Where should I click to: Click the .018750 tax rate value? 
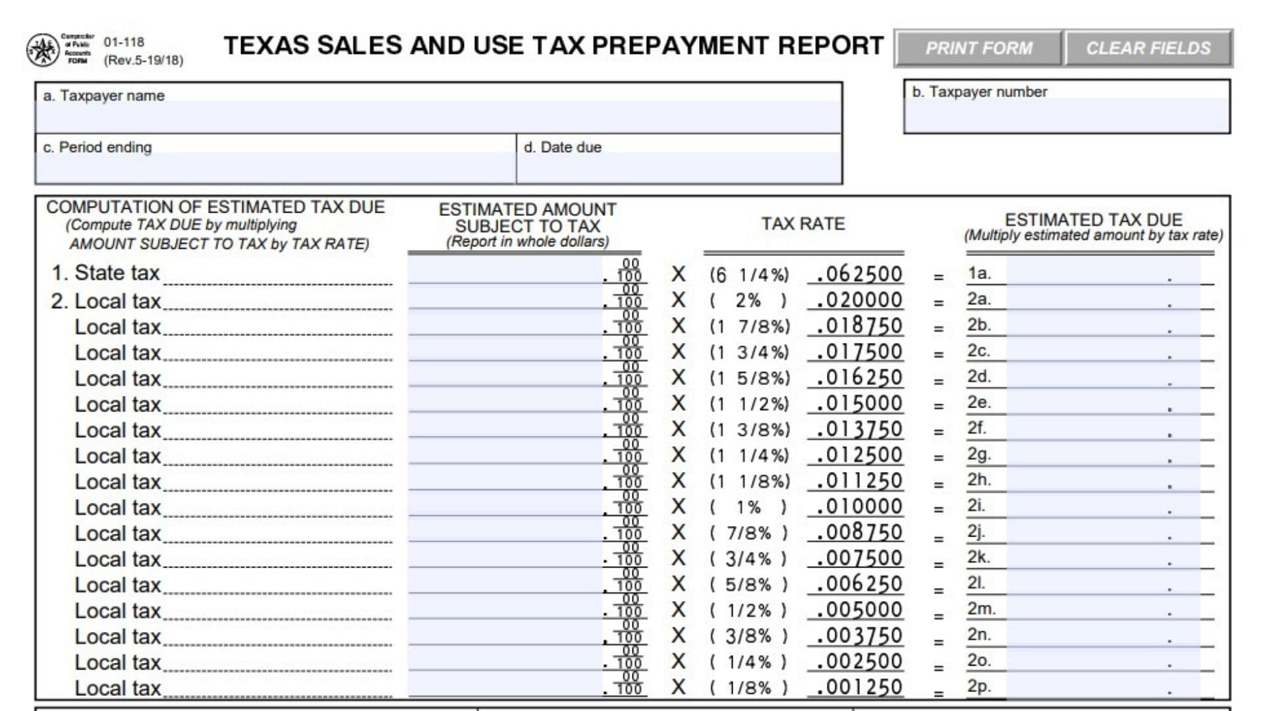coord(859,325)
